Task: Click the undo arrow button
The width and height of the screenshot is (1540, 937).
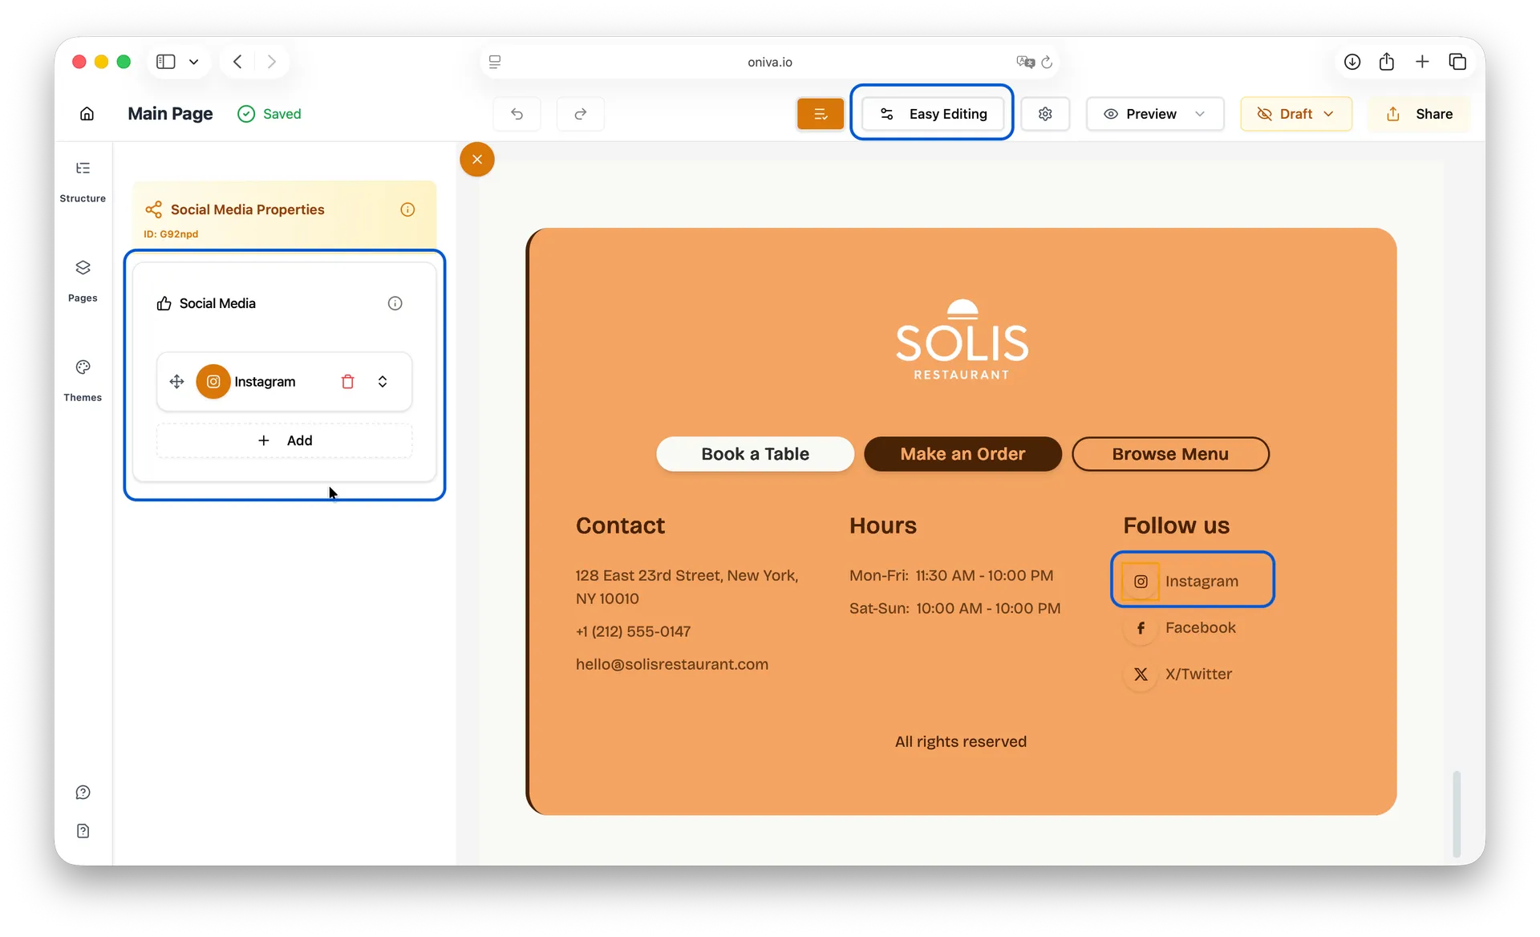Action: tap(517, 114)
